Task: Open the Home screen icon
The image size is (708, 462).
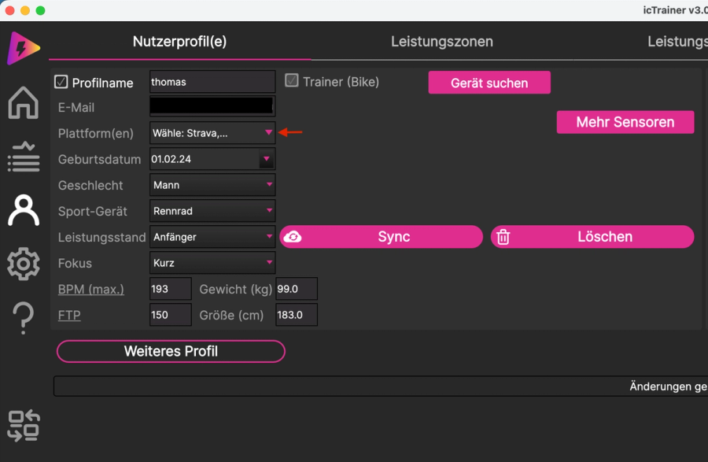Action: [x=23, y=102]
